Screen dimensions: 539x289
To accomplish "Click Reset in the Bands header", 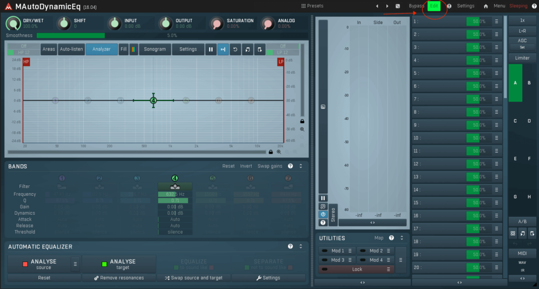I will [x=228, y=166].
